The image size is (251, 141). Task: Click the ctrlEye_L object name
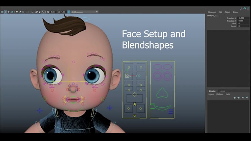(x=213, y=15)
